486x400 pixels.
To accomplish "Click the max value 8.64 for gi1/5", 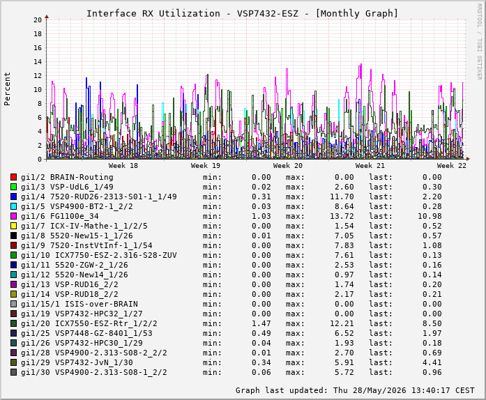I will (x=344, y=207).
